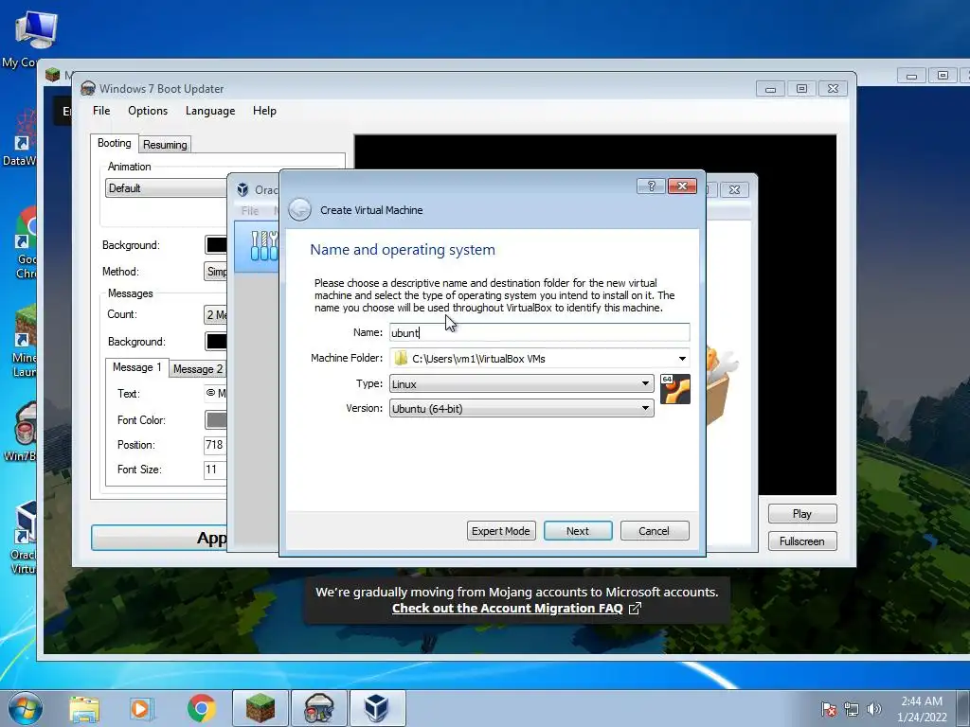Click the Ubuntu 64-bit OS type icon
Screen dimensions: 970x727
coord(674,389)
